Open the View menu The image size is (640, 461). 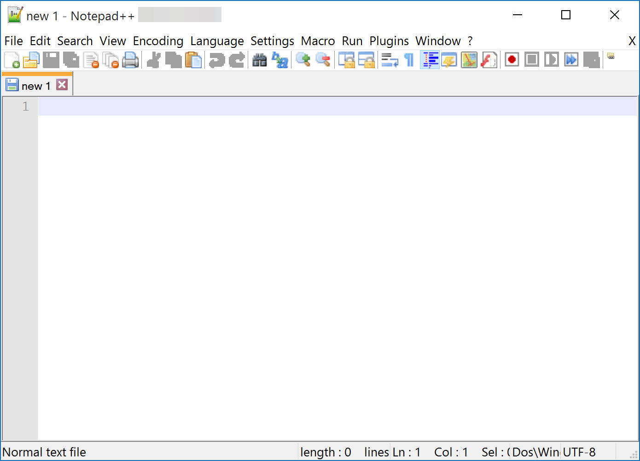click(x=113, y=41)
